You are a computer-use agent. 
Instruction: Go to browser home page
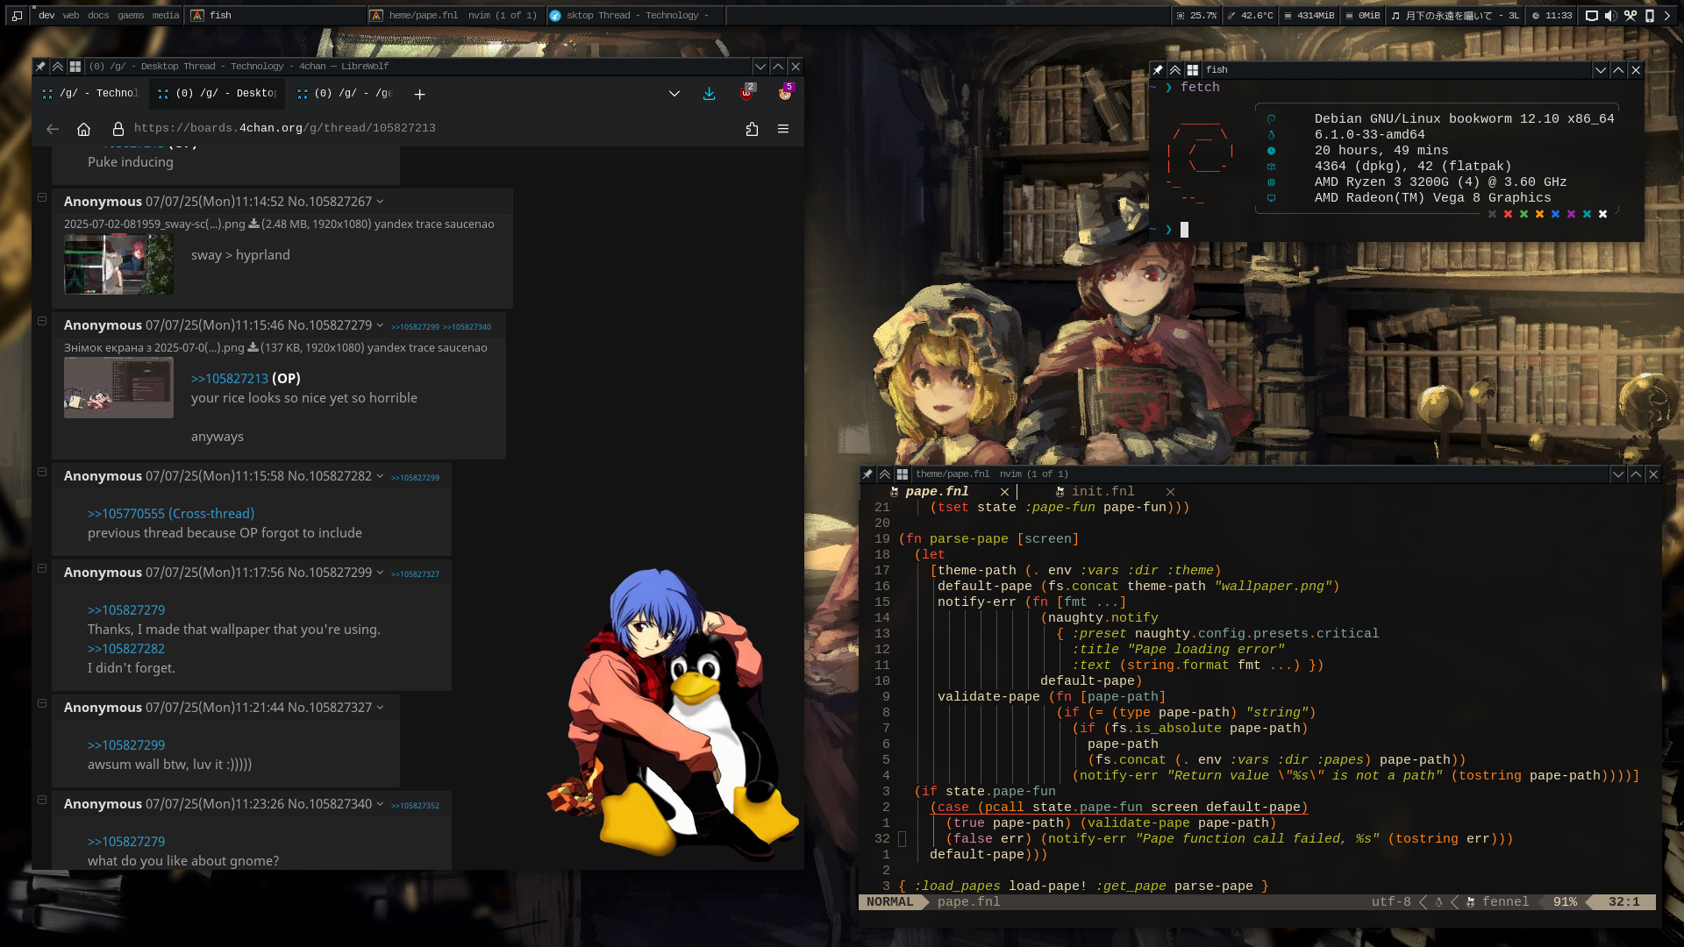pyautogui.click(x=83, y=129)
